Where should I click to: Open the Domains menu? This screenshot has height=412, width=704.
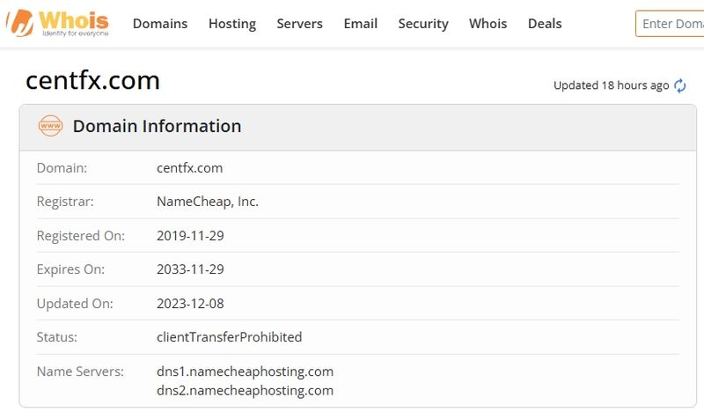pos(160,24)
